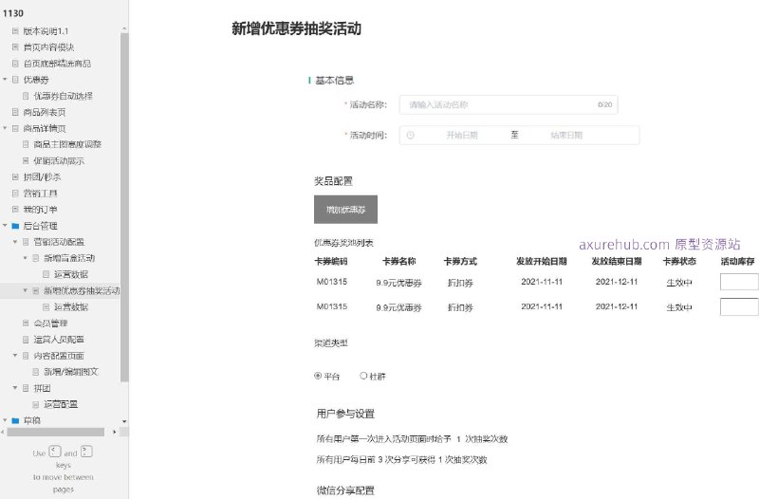The height and width of the screenshot is (499, 759).
Task: Click the sidebar vertical scrollbar thumb
Action: [x=124, y=208]
